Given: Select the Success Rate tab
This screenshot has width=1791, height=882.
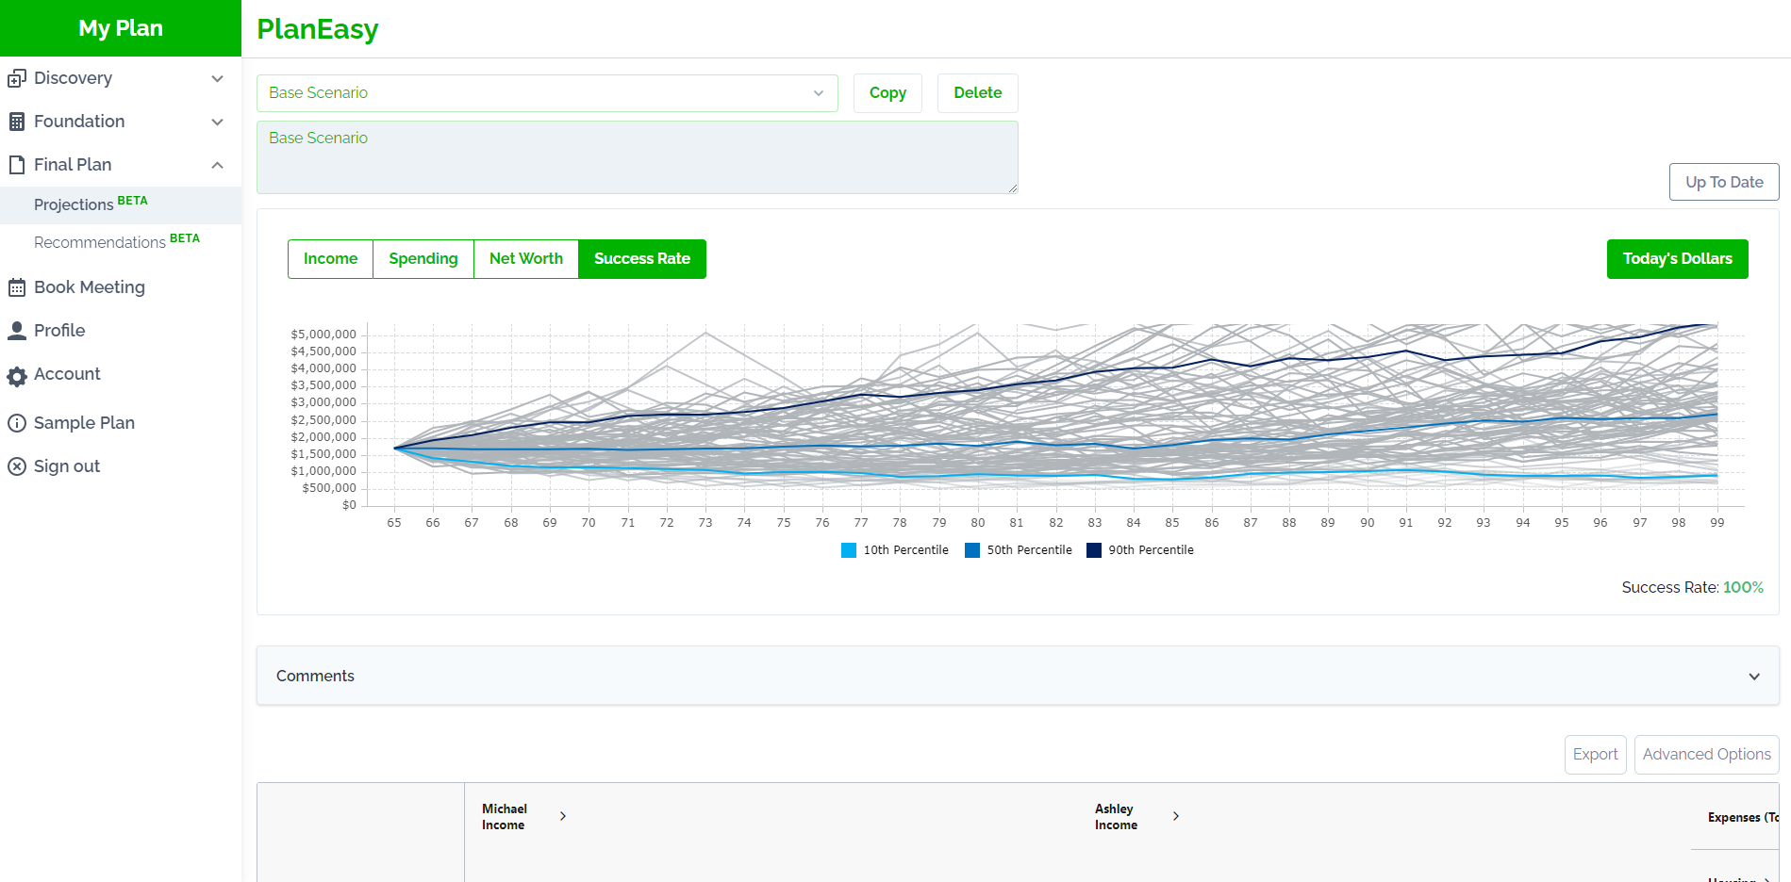Looking at the screenshot, I should 642,259.
